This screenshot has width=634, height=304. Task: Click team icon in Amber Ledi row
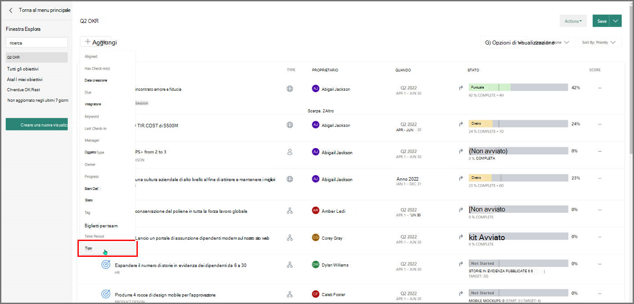click(x=290, y=211)
